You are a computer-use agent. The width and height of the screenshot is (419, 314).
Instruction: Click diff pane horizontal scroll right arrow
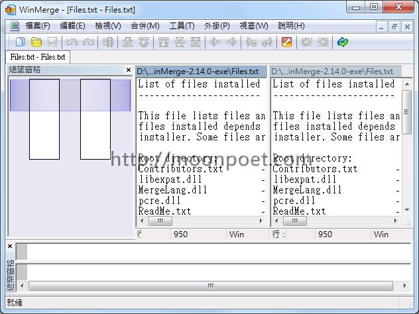pos(405,286)
